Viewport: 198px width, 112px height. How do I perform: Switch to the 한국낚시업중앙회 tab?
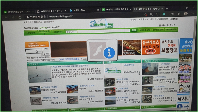(x=19, y=12)
